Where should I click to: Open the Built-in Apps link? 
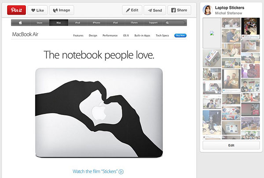coord(142,35)
